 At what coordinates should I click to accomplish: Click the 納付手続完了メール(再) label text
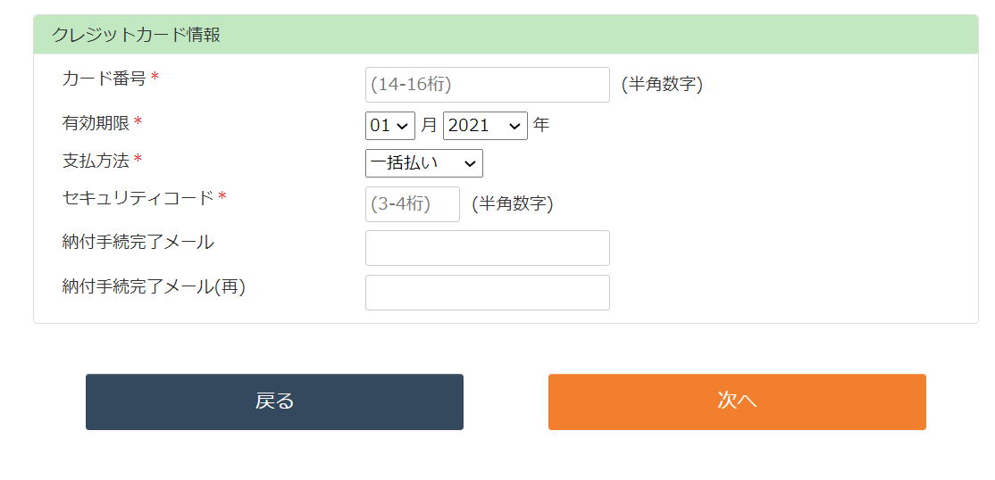coord(154,286)
